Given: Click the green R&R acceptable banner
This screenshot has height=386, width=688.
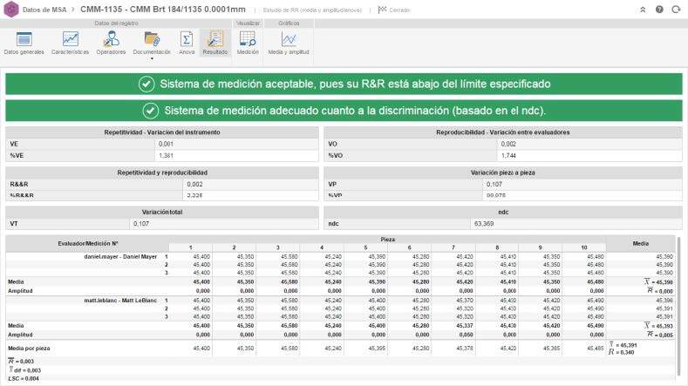Looking at the screenshot, I should [344, 85].
